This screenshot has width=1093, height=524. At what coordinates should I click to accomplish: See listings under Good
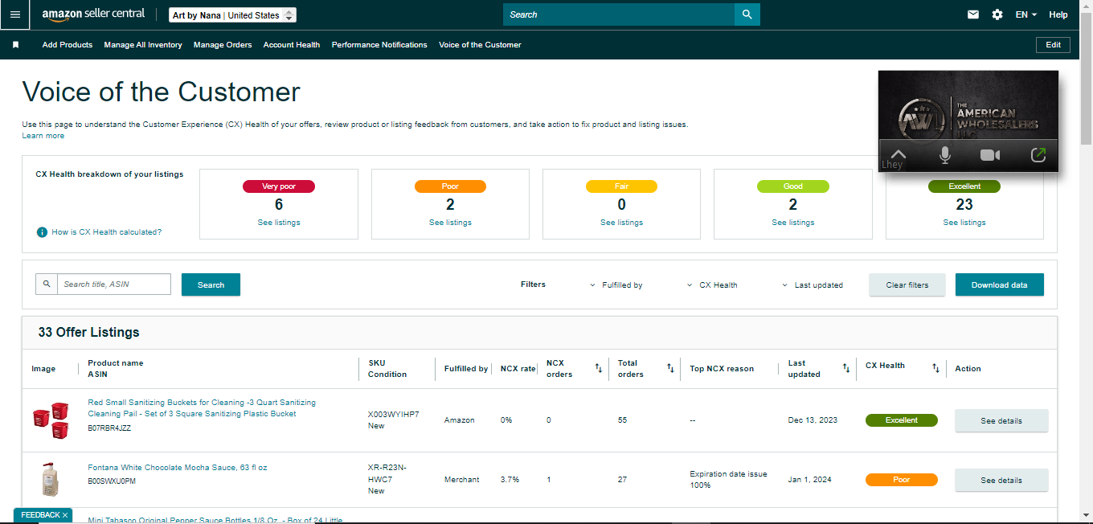click(793, 223)
